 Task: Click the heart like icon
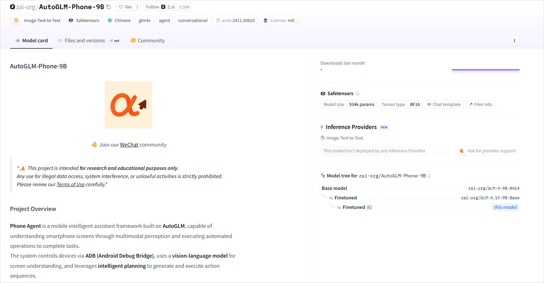[121, 7]
